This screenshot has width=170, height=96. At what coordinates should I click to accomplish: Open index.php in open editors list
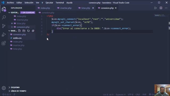[x=21, y=16]
